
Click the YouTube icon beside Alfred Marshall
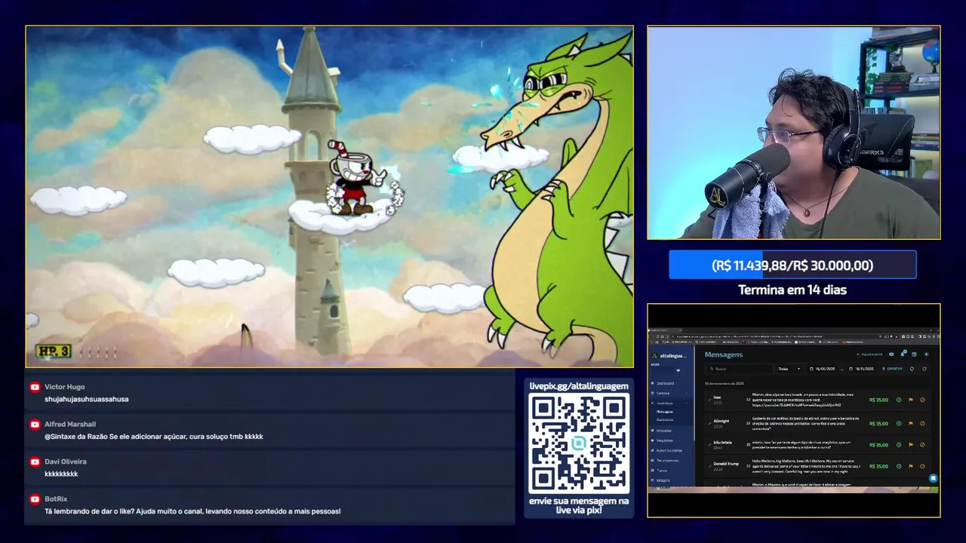pos(35,424)
